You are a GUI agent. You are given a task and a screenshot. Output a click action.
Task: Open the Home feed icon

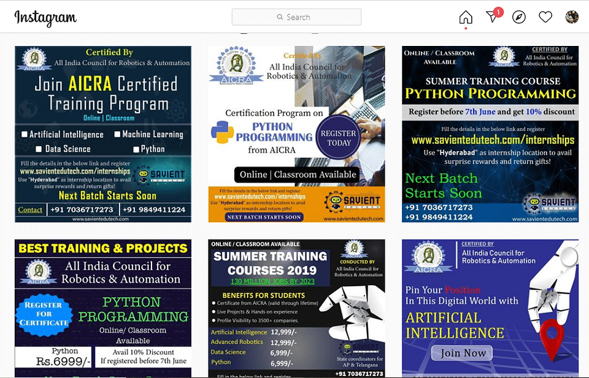(466, 17)
